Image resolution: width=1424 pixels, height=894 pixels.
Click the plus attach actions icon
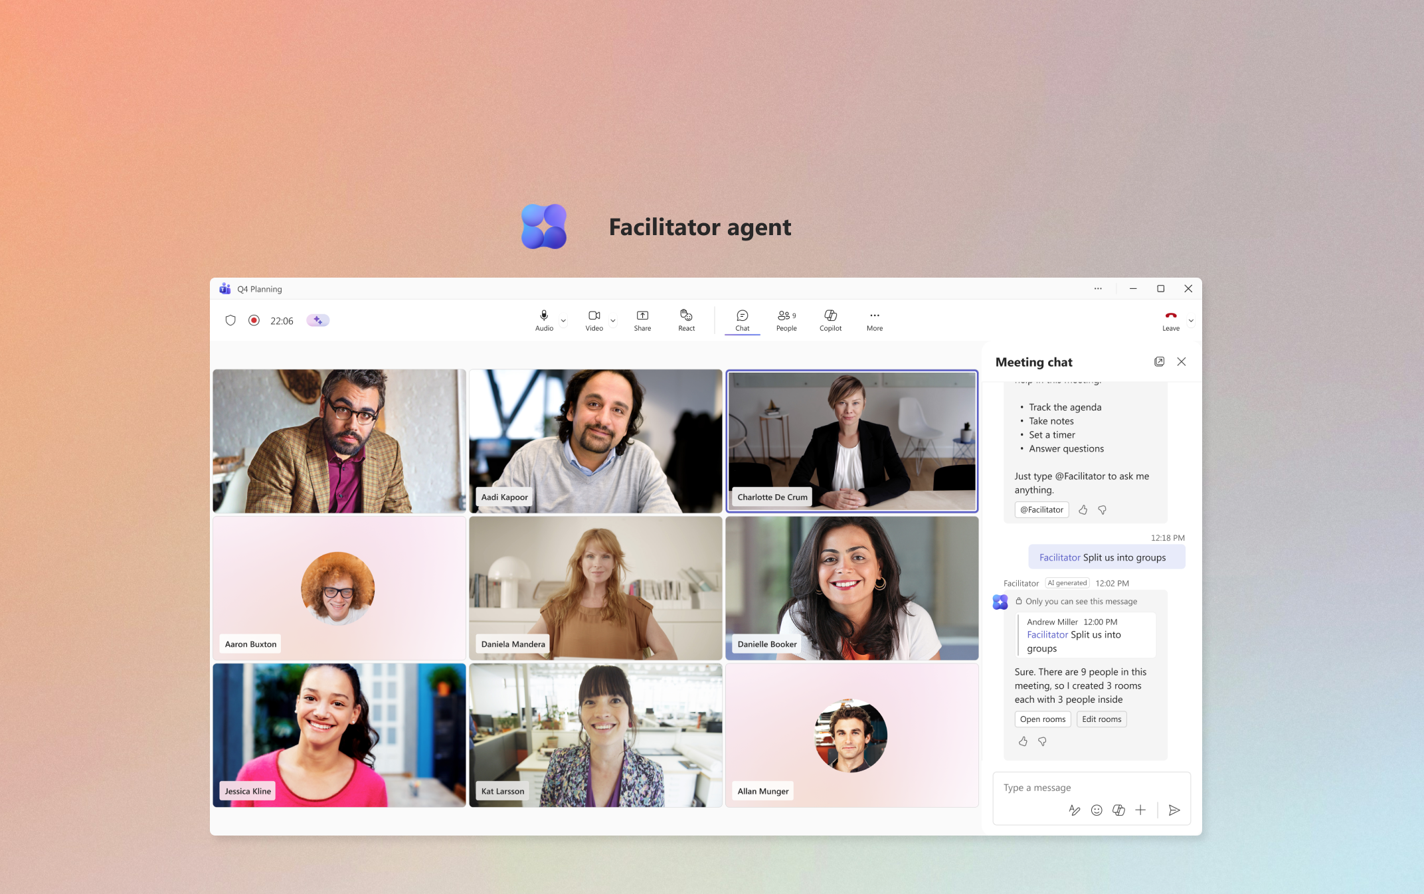tap(1140, 810)
